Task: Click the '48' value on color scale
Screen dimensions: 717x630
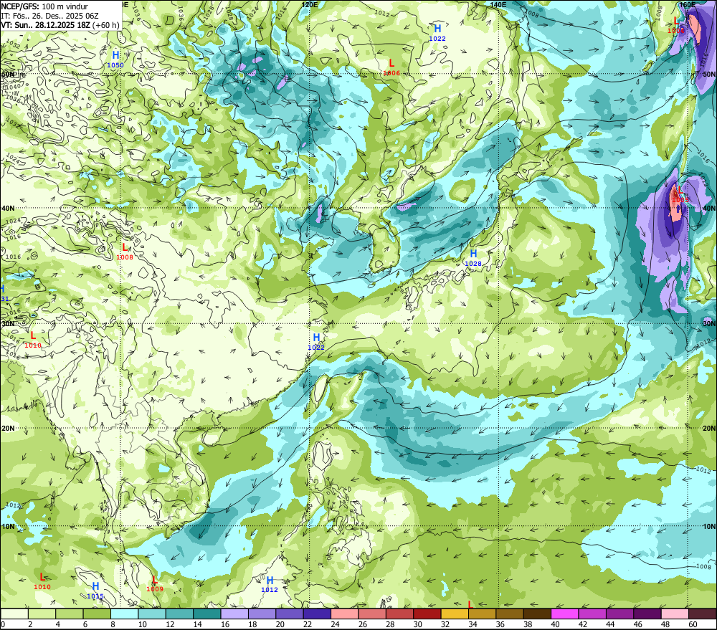Action: click(x=666, y=624)
